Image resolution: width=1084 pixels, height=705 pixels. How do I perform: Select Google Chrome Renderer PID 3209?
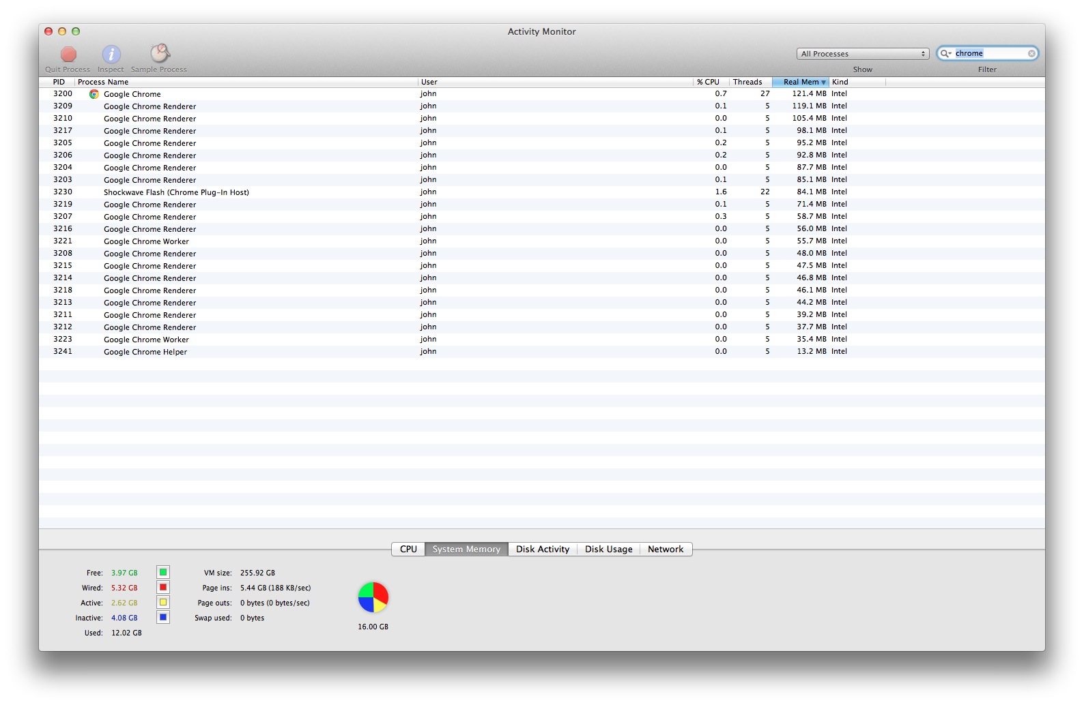click(541, 106)
